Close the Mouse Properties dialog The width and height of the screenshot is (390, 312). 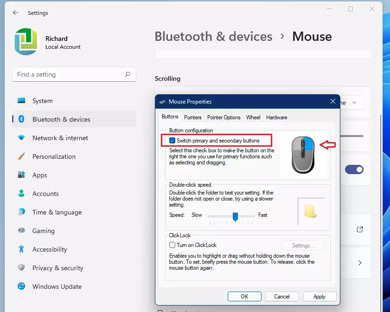tap(333, 101)
